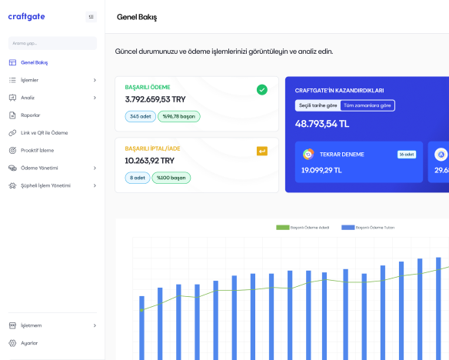Switch to Tüm zamanlara göre option
Image resolution: width=449 pixels, height=360 pixels.
(x=368, y=105)
